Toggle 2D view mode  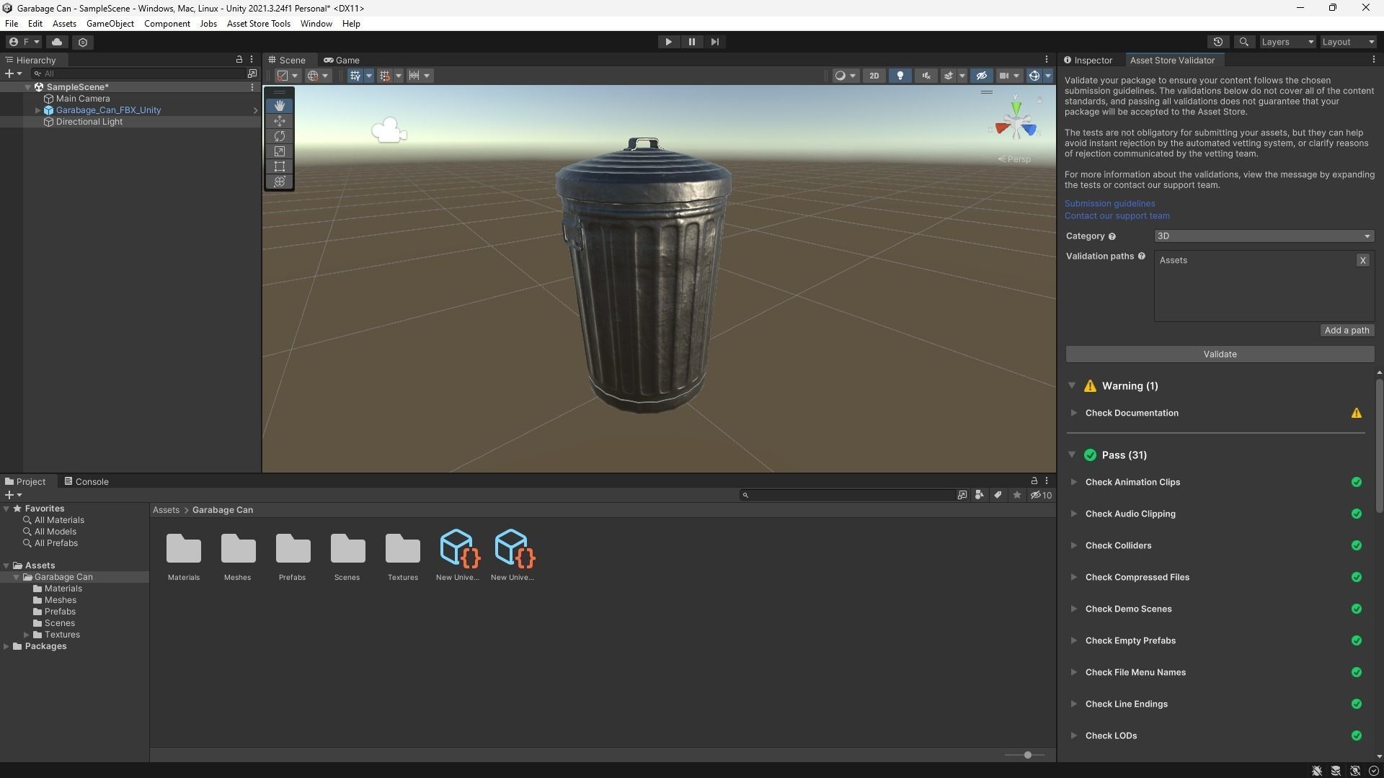click(x=874, y=76)
